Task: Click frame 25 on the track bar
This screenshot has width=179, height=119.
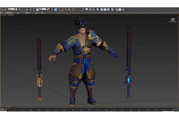Action: click(x=48, y=110)
